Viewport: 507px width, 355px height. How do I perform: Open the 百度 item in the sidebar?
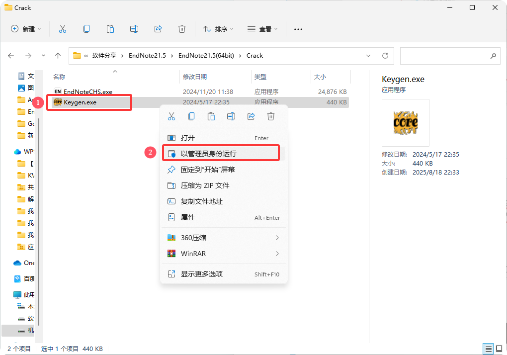24,279
